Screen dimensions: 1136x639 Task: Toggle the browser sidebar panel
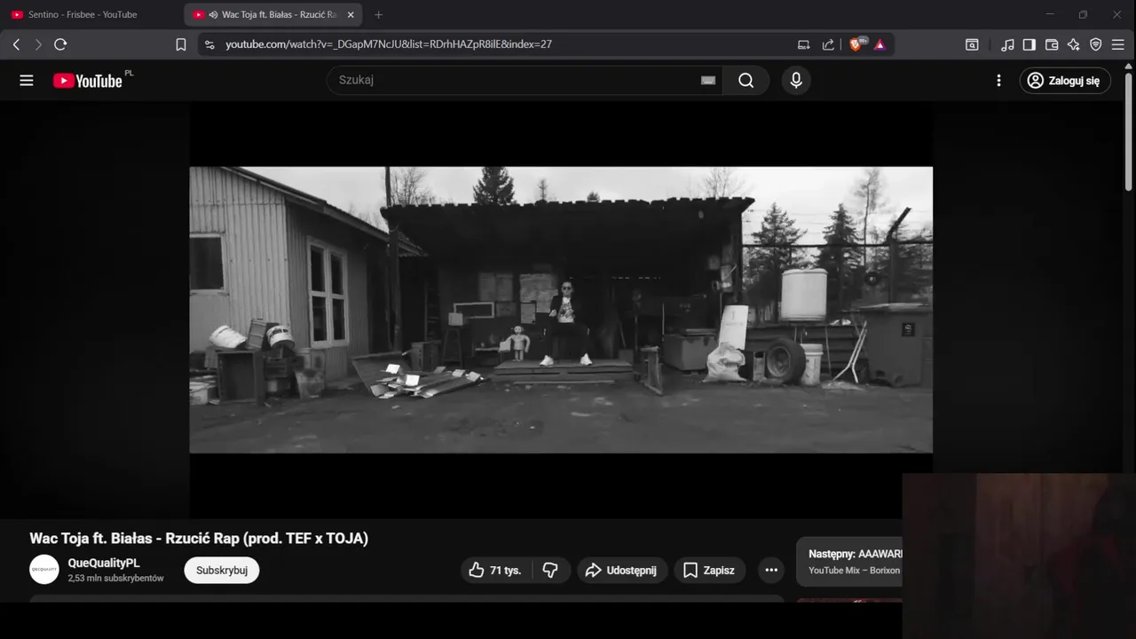1029,44
